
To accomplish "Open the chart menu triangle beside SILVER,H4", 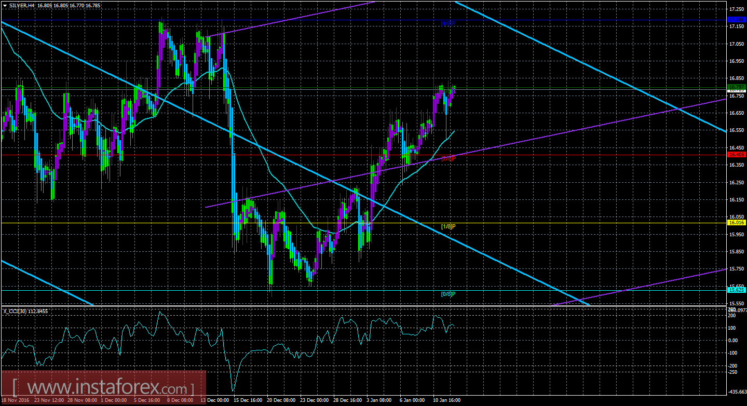I will [x=5, y=5].
